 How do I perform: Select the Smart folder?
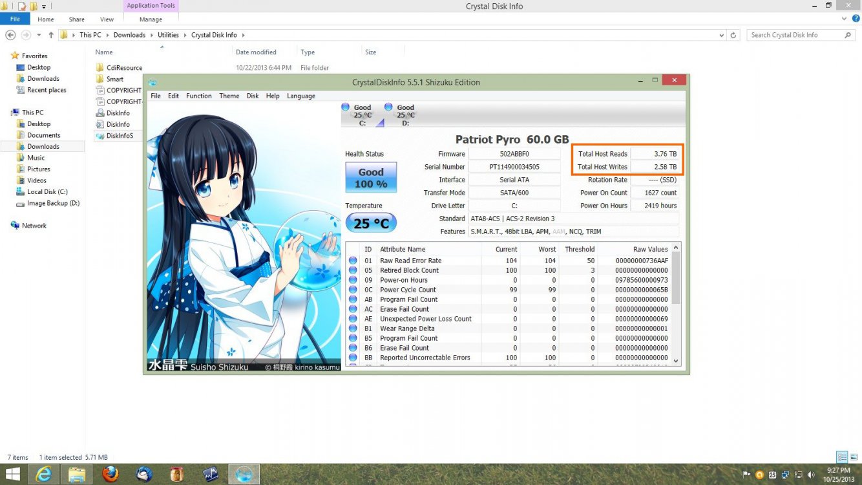coord(110,79)
